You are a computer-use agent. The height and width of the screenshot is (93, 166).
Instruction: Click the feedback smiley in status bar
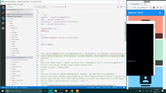124,88
